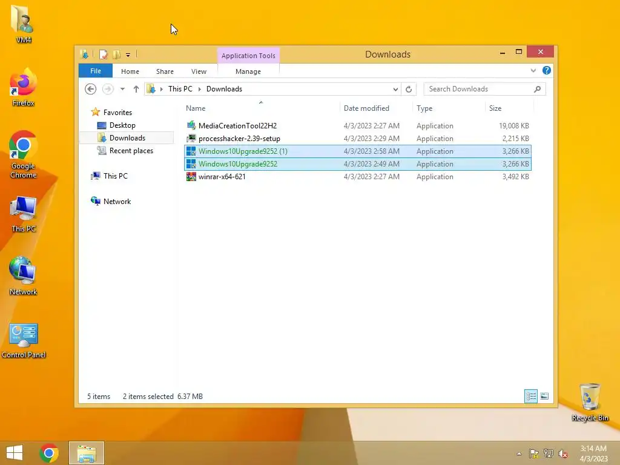Select the This PC desktop icon

[23, 214]
